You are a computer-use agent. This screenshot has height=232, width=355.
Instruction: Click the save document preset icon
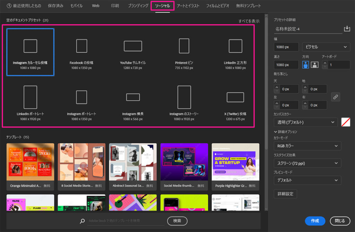pyautogui.click(x=347, y=29)
